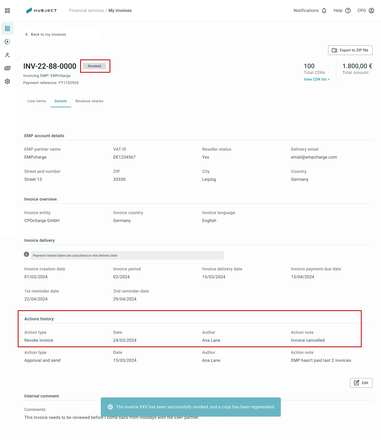
Task: Click delivery email email@empcharge.com
Action: pos(314,157)
